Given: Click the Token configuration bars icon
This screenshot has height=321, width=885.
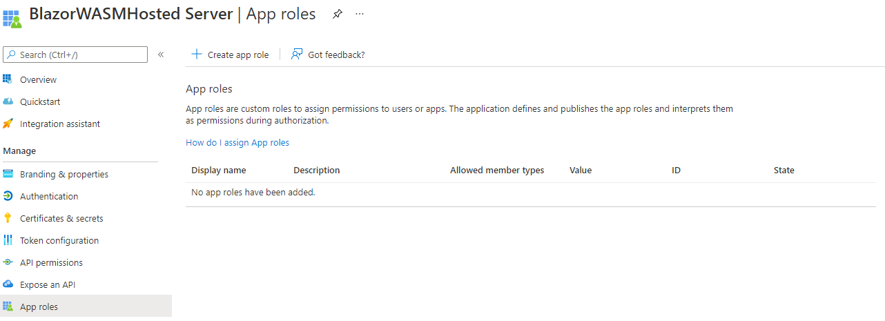Looking at the screenshot, I should 8,240.
